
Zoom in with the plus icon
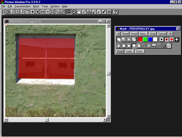point(33,12)
